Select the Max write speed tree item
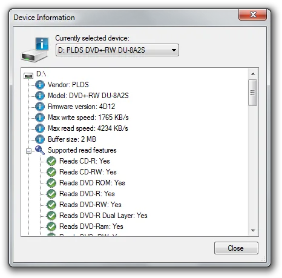The width and height of the screenshot is (282, 278). click(x=88, y=117)
